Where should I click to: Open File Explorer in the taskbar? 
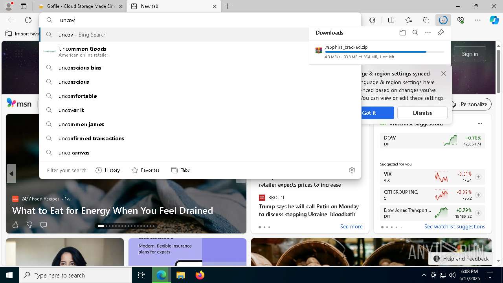click(x=180, y=275)
